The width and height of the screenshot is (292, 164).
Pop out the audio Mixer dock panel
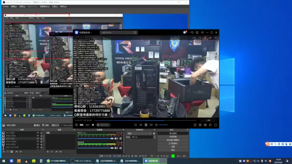click(x=123, y=130)
